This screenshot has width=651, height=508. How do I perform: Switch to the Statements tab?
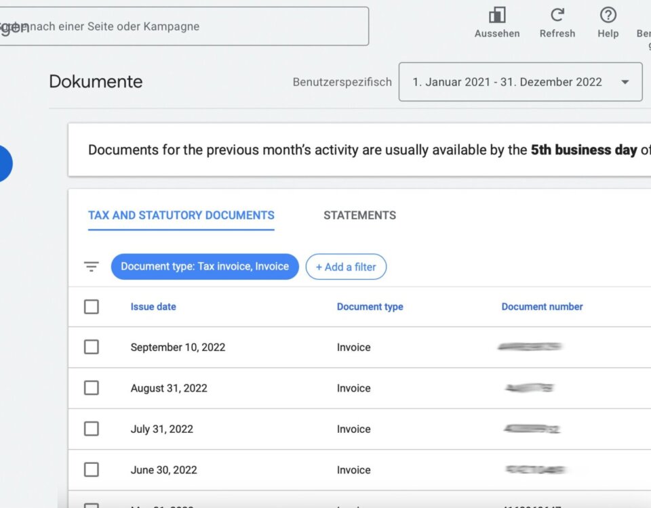359,215
